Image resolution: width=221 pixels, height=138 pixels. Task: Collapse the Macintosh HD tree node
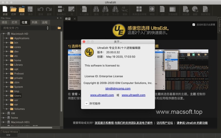tap(4, 34)
